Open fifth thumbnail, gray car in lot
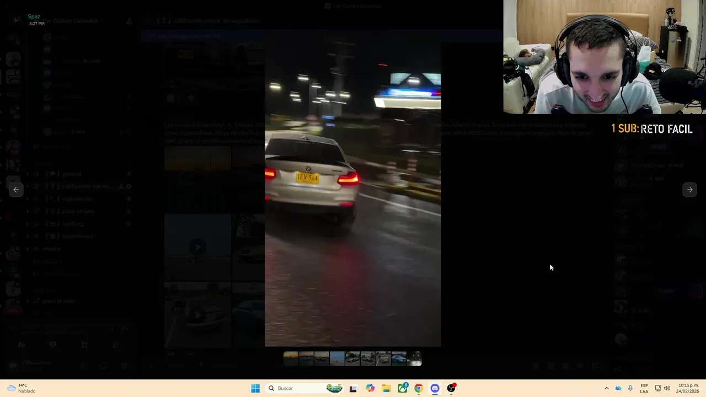This screenshot has width=706, height=397. tap(352, 359)
